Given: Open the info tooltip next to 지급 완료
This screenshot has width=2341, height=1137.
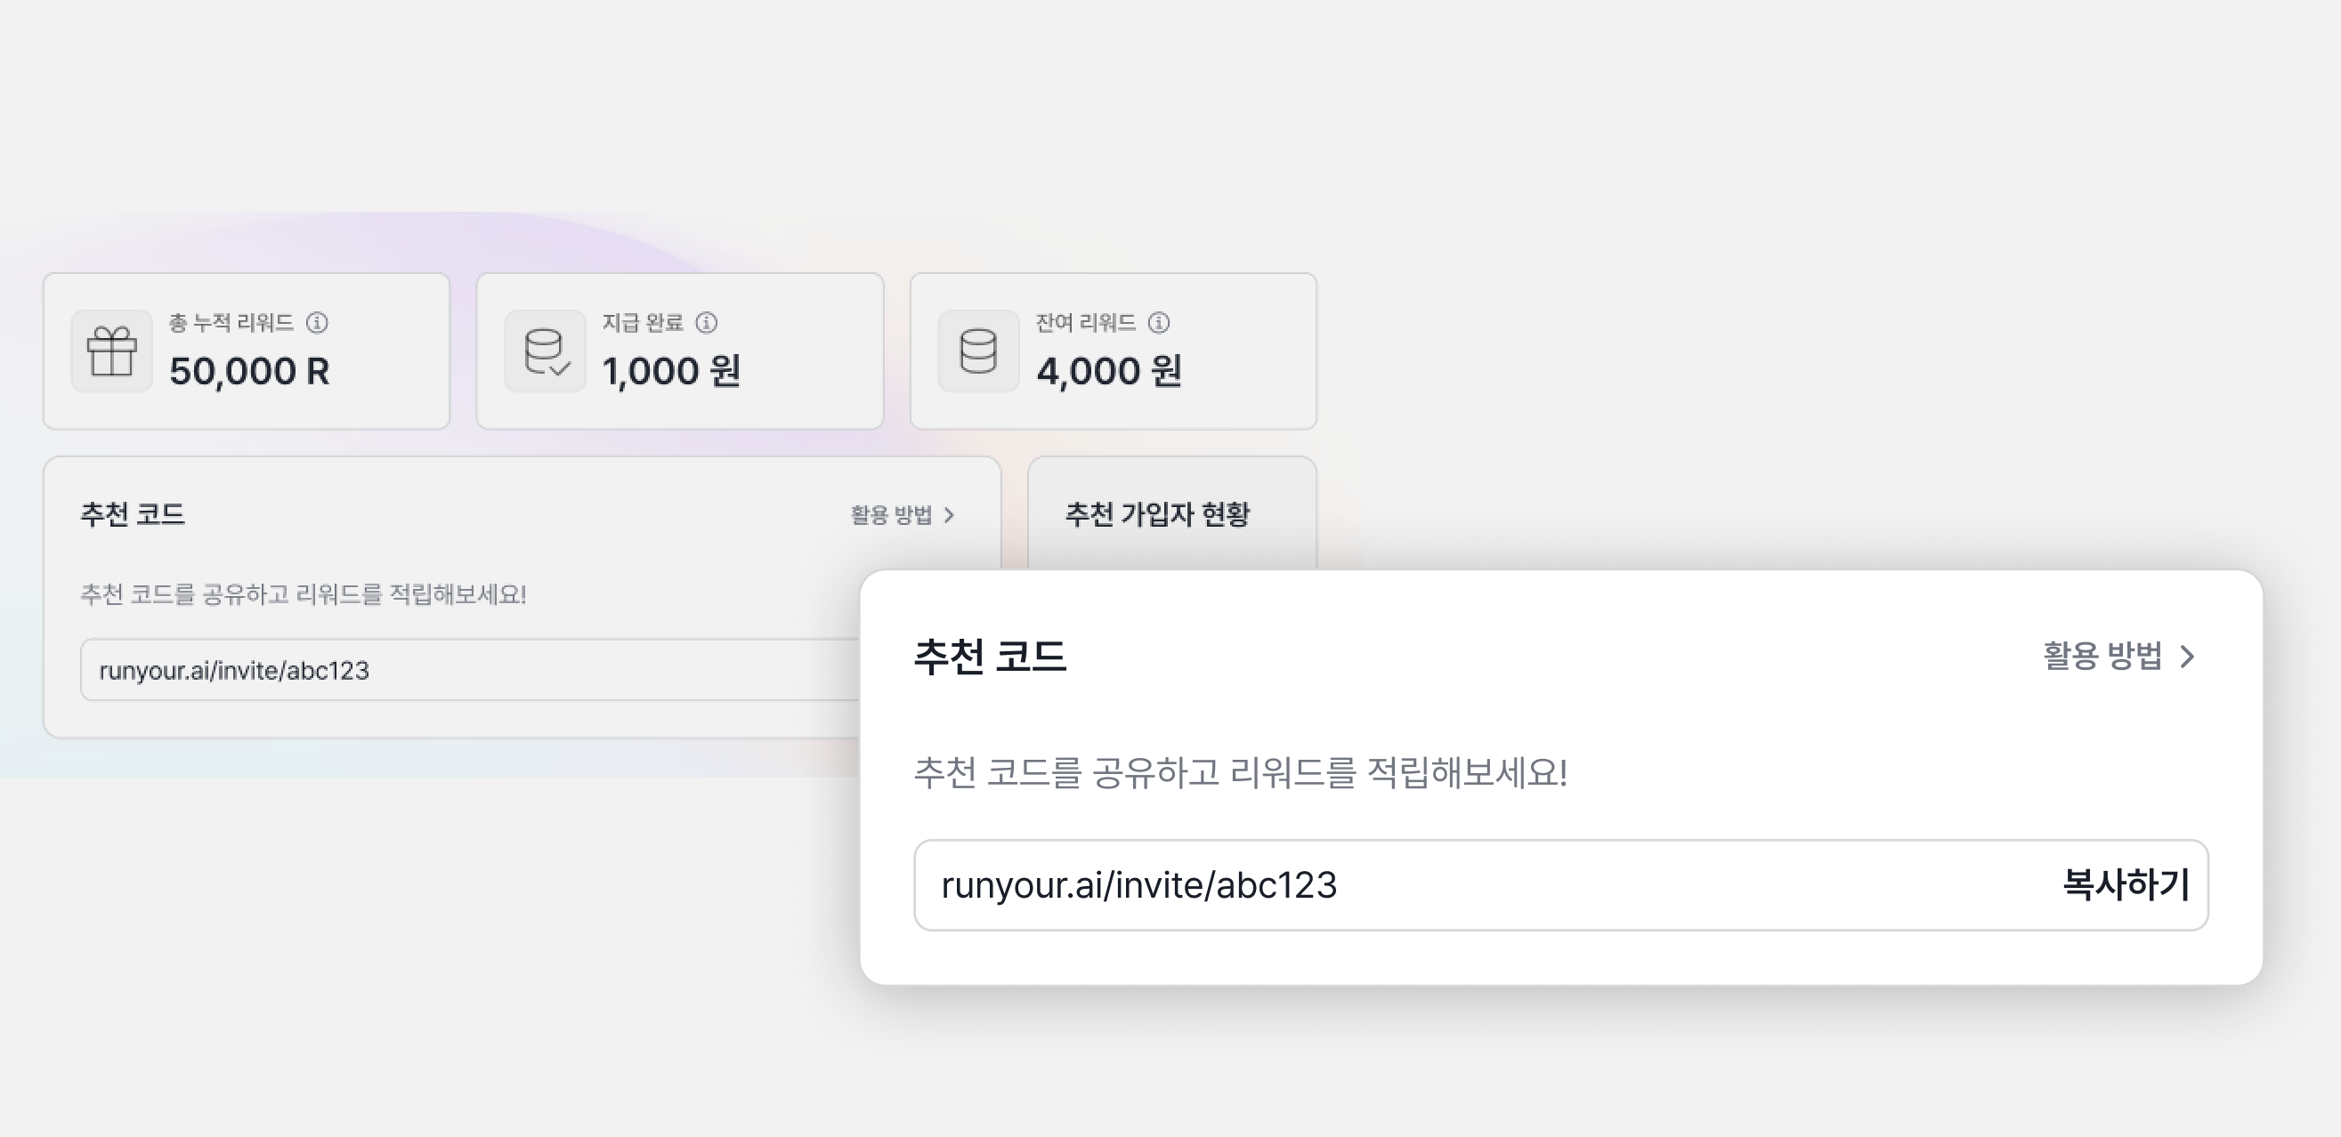Looking at the screenshot, I should (x=706, y=322).
